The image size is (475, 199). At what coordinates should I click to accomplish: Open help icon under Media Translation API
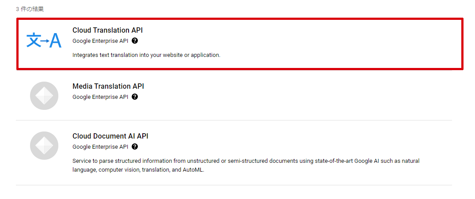tap(135, 97)
